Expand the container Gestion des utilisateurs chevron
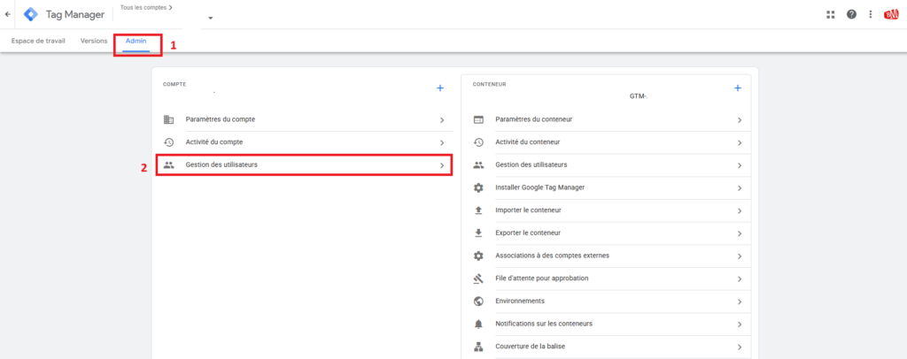The width and height of the screenshot is (907, 359). click(x=740, y=165)
